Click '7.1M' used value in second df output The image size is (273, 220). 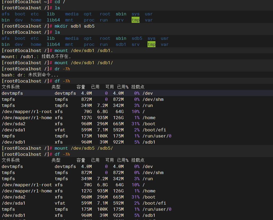102,203
